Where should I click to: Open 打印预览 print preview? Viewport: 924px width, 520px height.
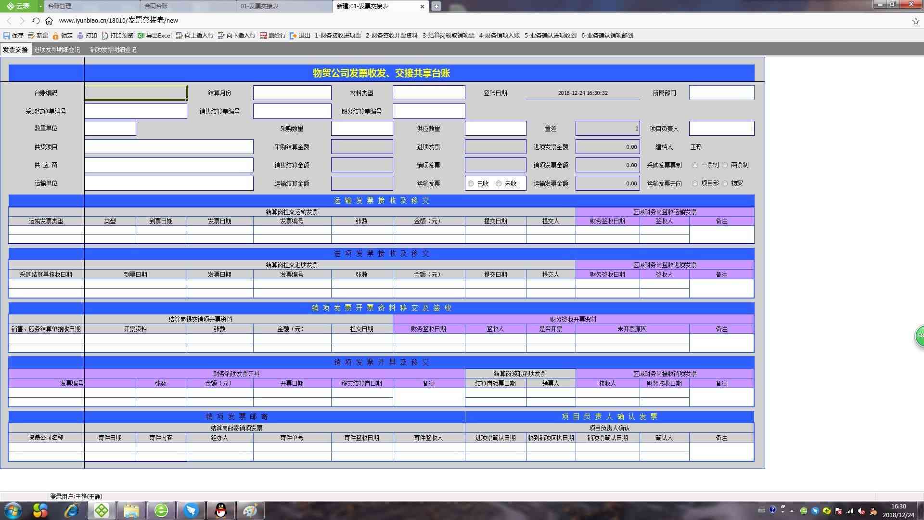pos(117,36)
